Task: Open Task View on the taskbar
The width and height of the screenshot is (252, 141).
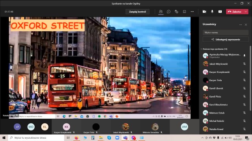Action: (68, 137)
